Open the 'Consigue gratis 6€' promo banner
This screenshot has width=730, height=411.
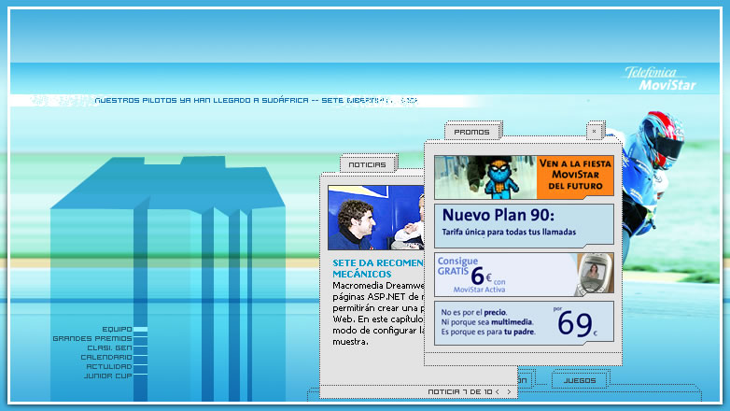coord(524,275)
